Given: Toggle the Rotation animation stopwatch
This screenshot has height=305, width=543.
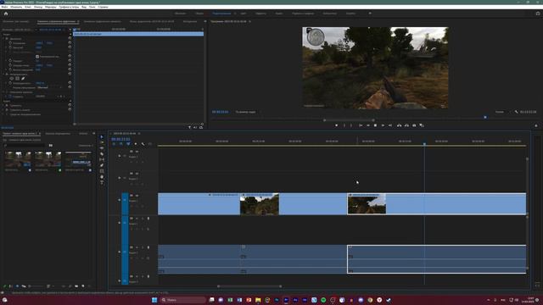Looking at the screenshot, I should tap(10, 60).
